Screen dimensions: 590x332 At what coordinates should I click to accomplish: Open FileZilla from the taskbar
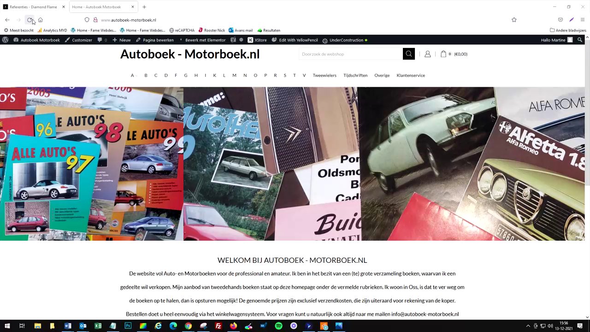click(x=218, y=326)
